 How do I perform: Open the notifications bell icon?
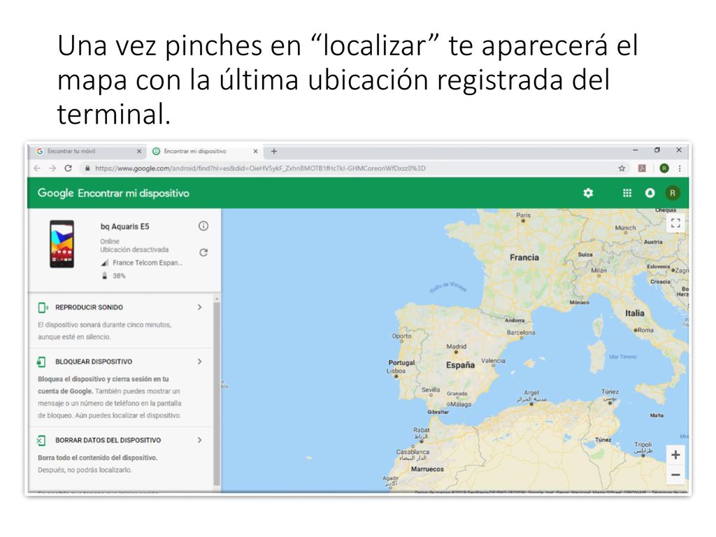[x=650, y=193]
